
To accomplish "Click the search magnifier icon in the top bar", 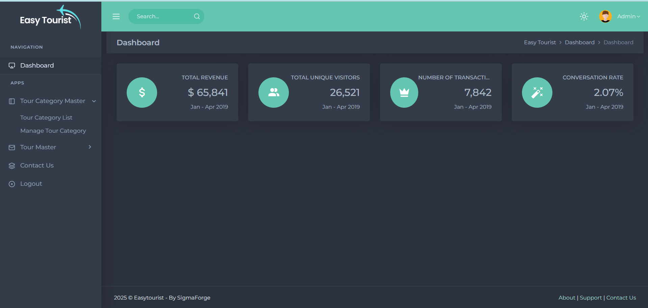I will coord(197,16).
